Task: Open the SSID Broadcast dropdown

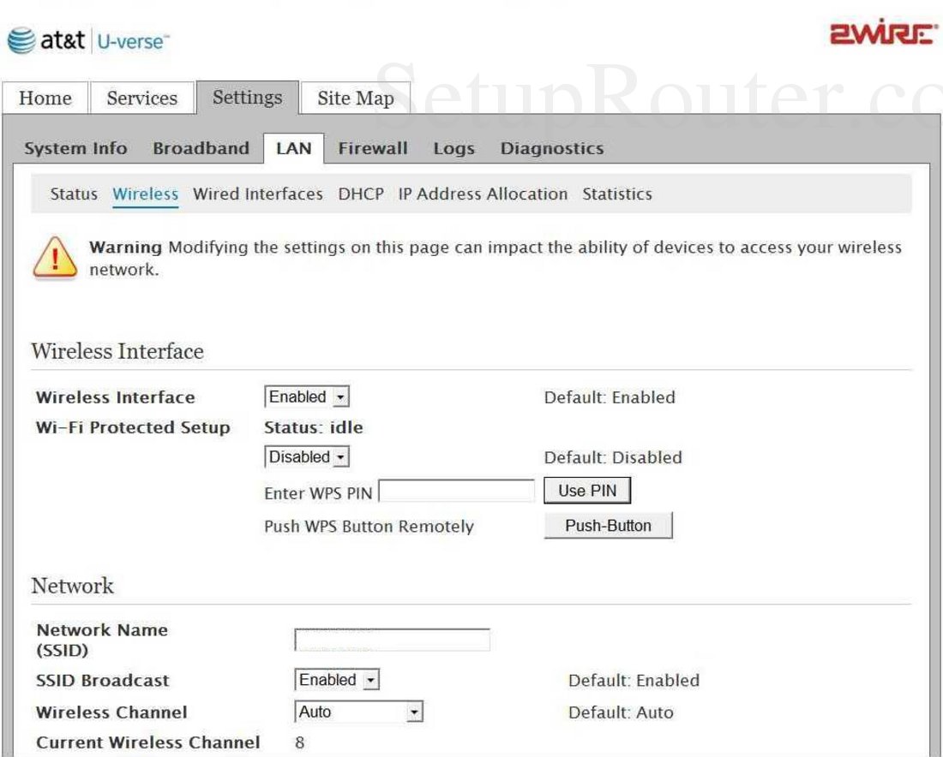Action: (x=334, y=679)
